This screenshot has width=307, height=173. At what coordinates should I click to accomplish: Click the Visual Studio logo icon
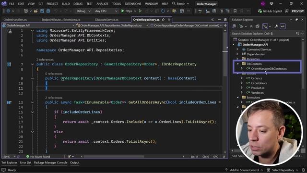[x=4, y=3]
